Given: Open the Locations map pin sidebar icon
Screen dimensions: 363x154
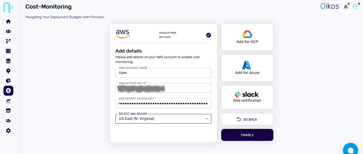Looking at the screenshot, I should pyautogui.click(x=8, y=71).
